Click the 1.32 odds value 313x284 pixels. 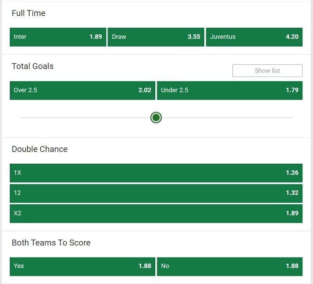pos(292,193)
